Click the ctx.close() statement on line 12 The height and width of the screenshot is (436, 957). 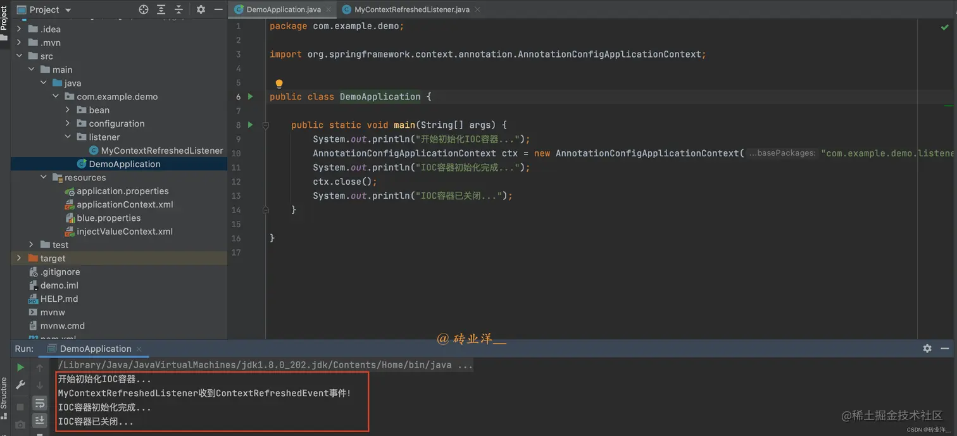pyautogui.click(x=345, y=182)
